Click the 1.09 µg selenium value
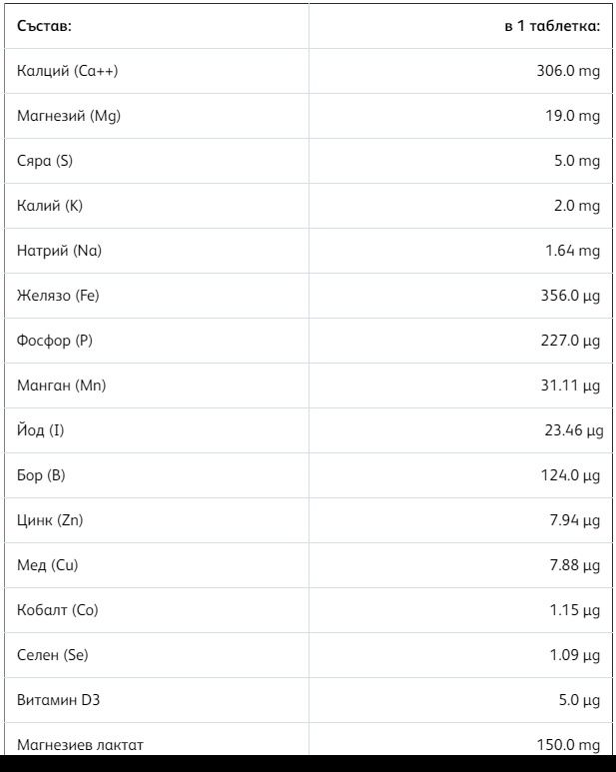The image size is (616, 772). [x=574, y=655]
